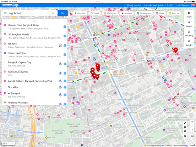Open the map thumbnail icon beside H2 hotel
This screenshot has height=147, width=196.
coord(60,45)
